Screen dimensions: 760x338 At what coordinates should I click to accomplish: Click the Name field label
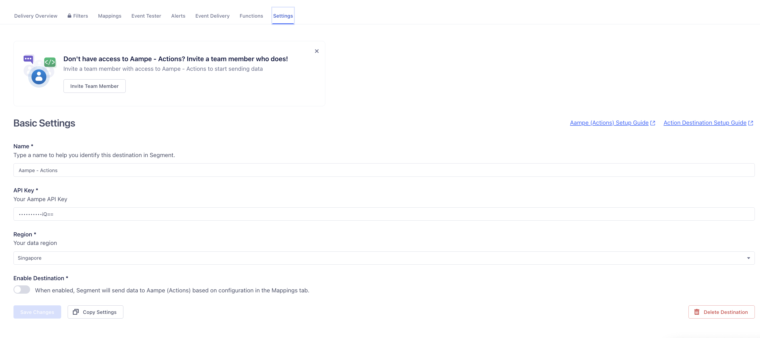[23, 146]
